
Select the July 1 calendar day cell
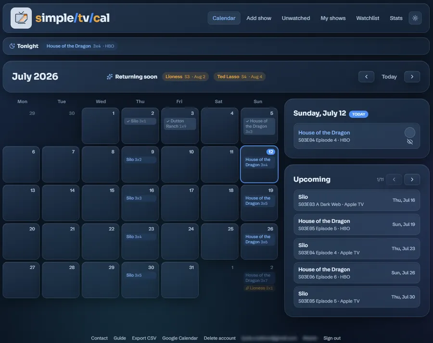(x=101, y=126)
